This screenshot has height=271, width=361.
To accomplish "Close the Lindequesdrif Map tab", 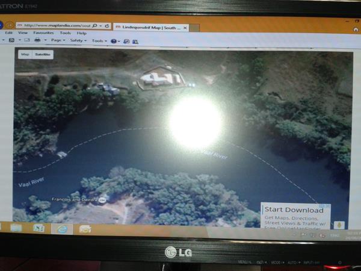I will tap(185, 27).
